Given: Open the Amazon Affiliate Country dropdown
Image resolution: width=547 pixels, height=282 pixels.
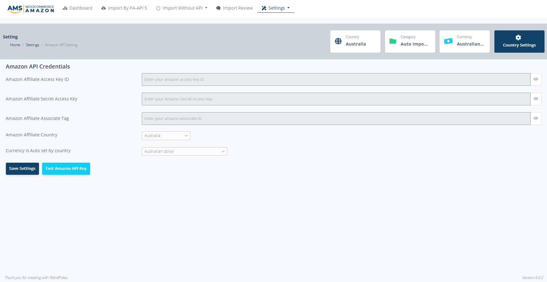Looking at the screenshot, I should coord(166,136).
